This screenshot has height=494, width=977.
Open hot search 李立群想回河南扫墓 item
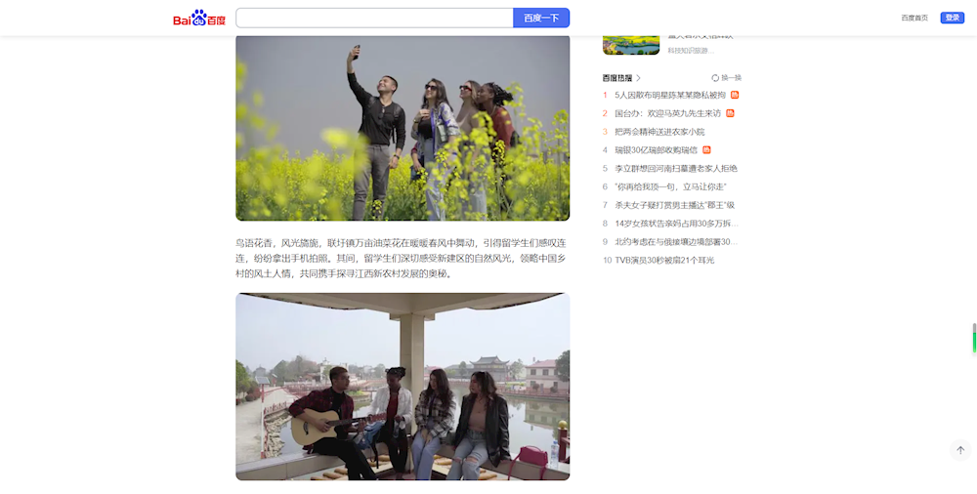[676, 168]
